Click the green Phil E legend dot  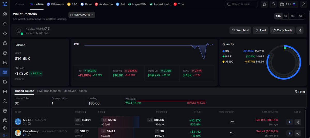click(223, 56)
